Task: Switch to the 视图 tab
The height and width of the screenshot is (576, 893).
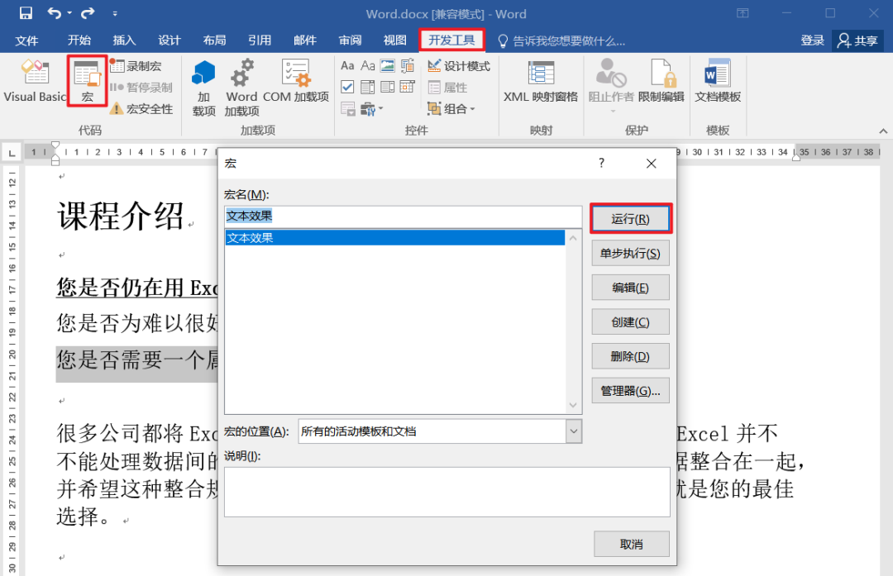Action: 394,40
